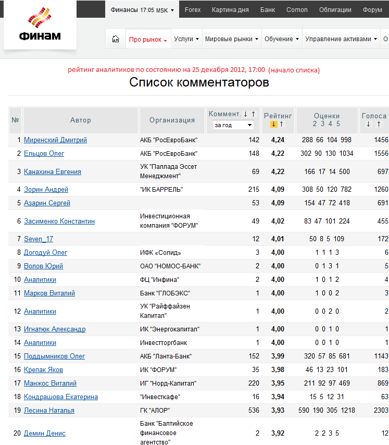Click organization АКБ "Ланта-Банк" cell
The width and height of the screenshot is (389, 445).
[x=166, y=356]
